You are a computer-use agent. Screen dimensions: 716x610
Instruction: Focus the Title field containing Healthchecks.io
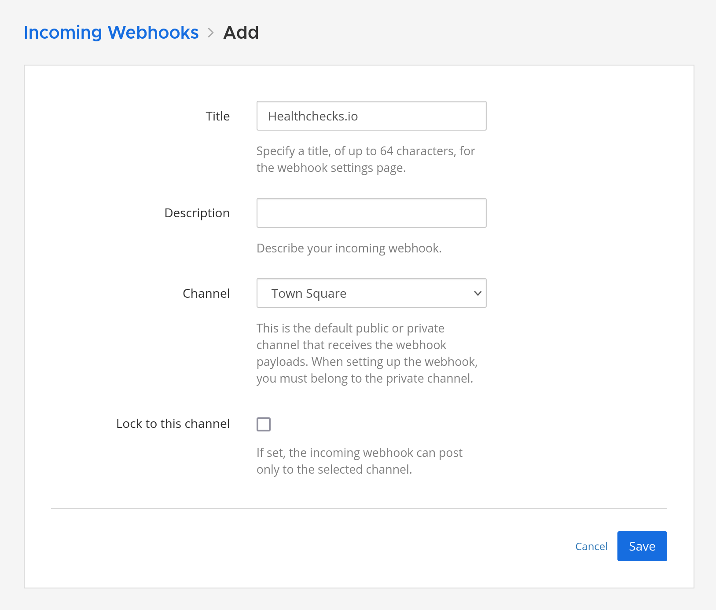[x=371, y=116]
